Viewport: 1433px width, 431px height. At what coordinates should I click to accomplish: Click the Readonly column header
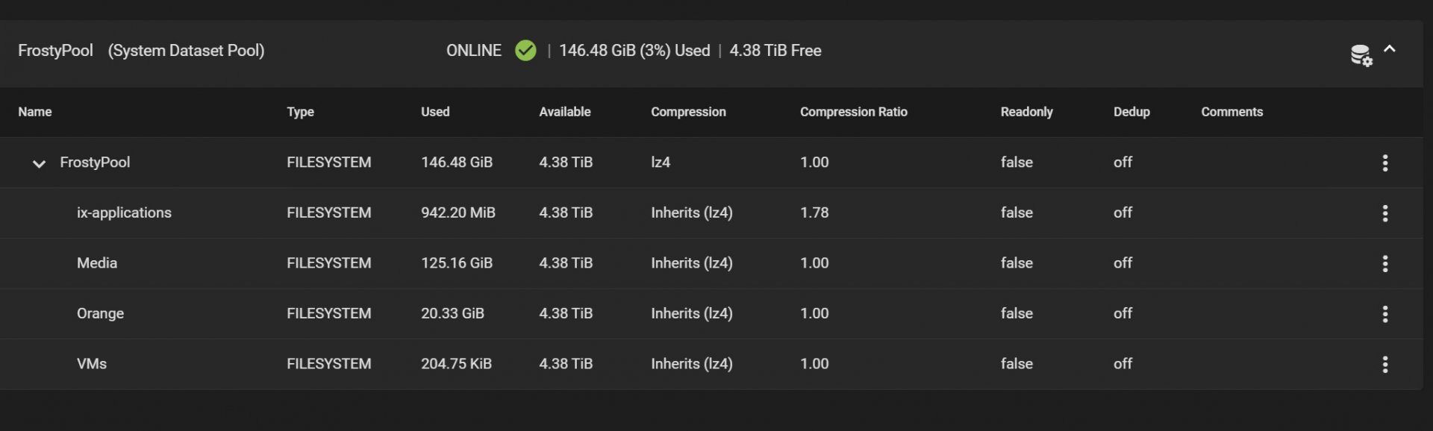coord(1026,112)
